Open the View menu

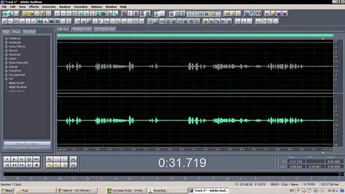[22, 6]
